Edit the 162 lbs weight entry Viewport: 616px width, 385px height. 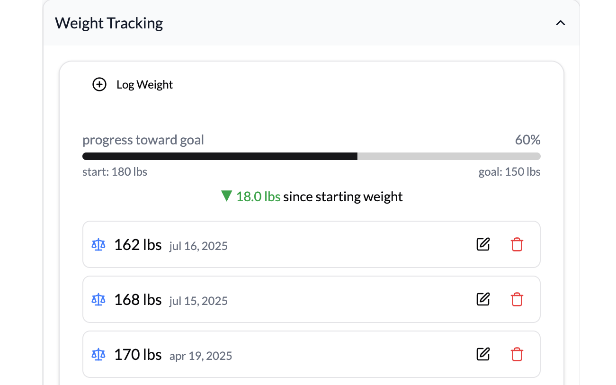pos(483,244)
